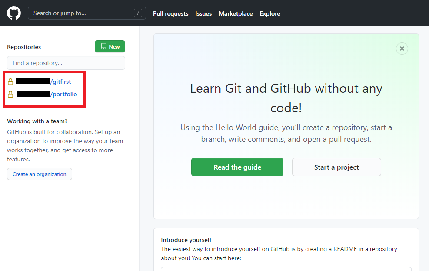429x271 pixels.
Task: Click the 'Find a repository...' filter field
Action: (66, 63)
